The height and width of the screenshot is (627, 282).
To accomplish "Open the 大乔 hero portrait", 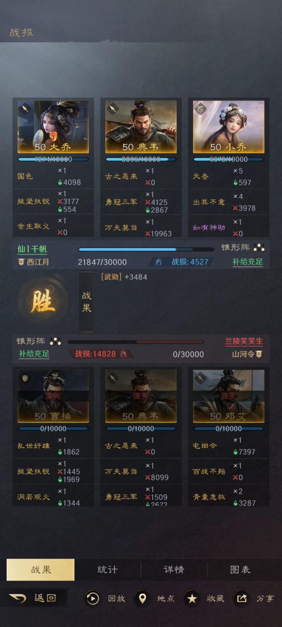I will pyautogui.click(x=53, y=127).
